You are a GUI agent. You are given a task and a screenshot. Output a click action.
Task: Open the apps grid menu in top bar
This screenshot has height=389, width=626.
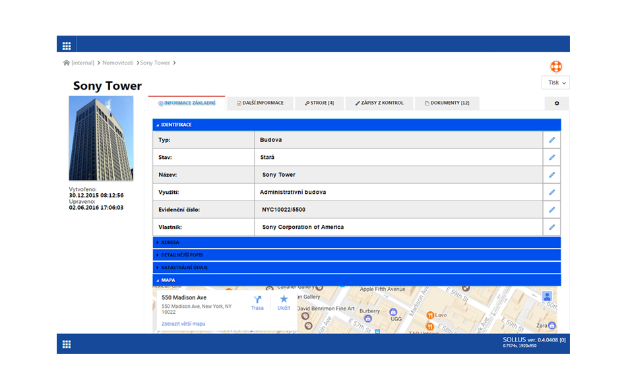tap(67, 45)
